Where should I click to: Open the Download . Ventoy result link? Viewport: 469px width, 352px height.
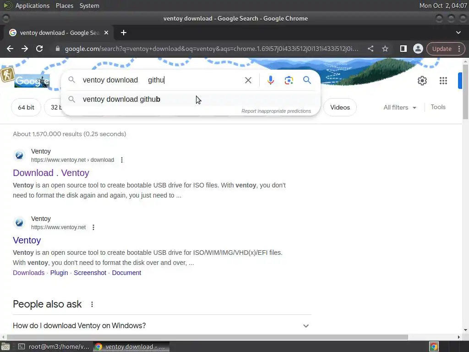coord(51,173)
